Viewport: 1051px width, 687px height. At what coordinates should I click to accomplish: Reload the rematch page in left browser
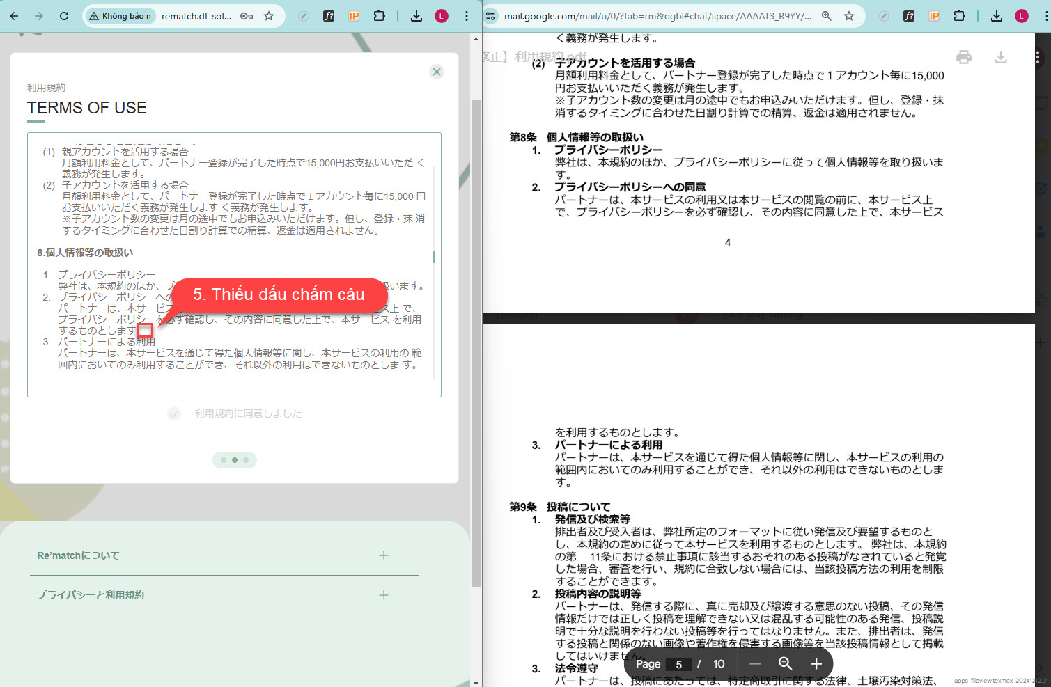pyautogui.click(x=64, y=16)
